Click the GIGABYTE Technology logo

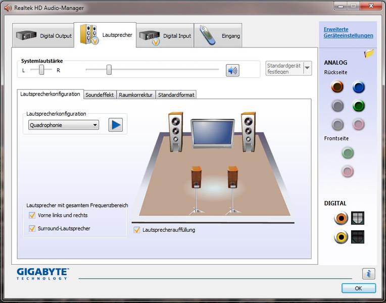pyautogui.click(x=43, y=274)
